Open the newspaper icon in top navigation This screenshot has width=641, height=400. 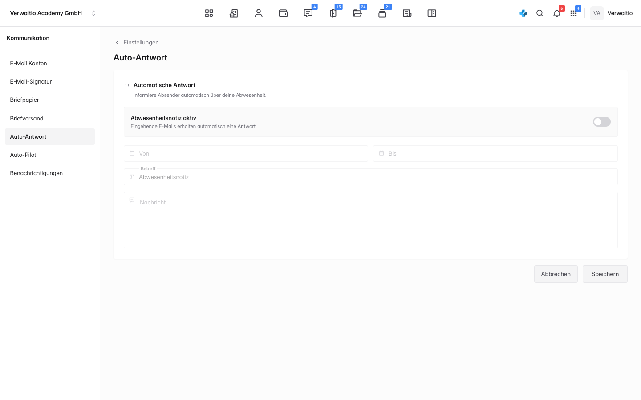(x=407, y=13)
